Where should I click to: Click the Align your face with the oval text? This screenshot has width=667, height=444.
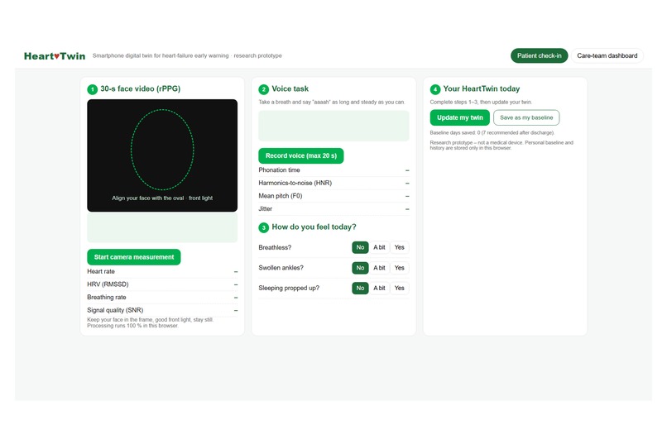tap(162, 198)
